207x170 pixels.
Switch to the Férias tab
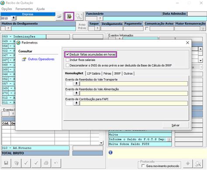[107, 73]
